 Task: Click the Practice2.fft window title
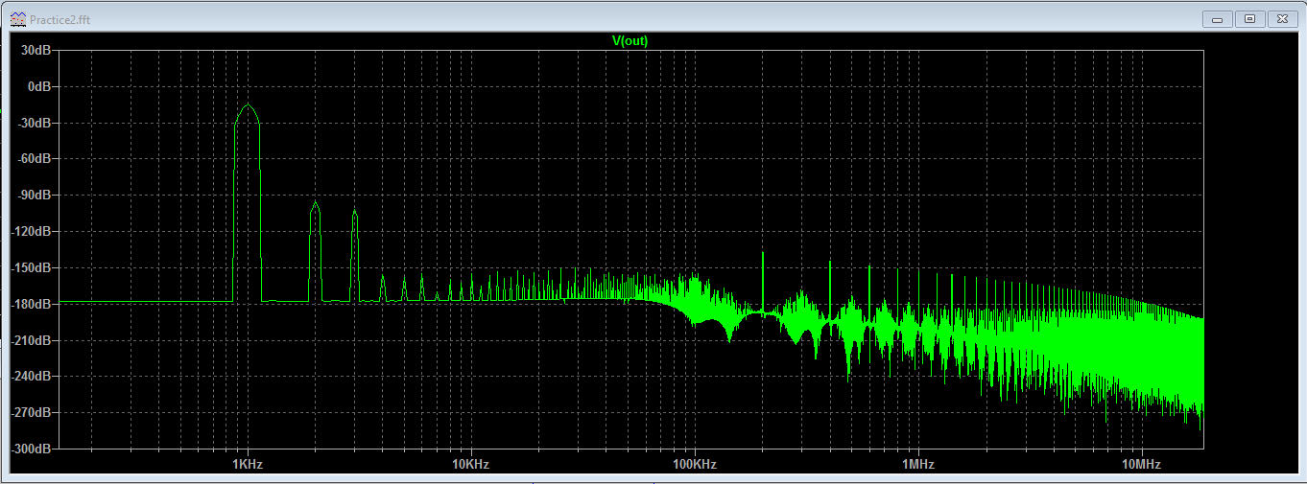click(61, 19)
